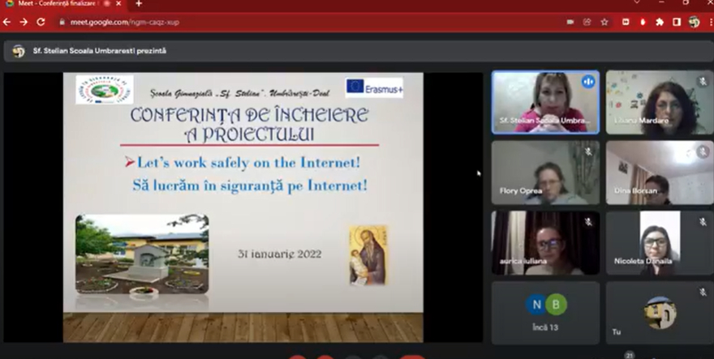Open the 'Încă 13' more participants tile
The height and width of the screenshot is (359, 714).
click(x=544, y=313)
